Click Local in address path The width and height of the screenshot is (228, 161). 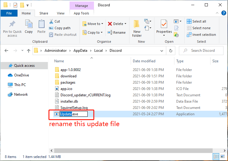tap(98, 51)
